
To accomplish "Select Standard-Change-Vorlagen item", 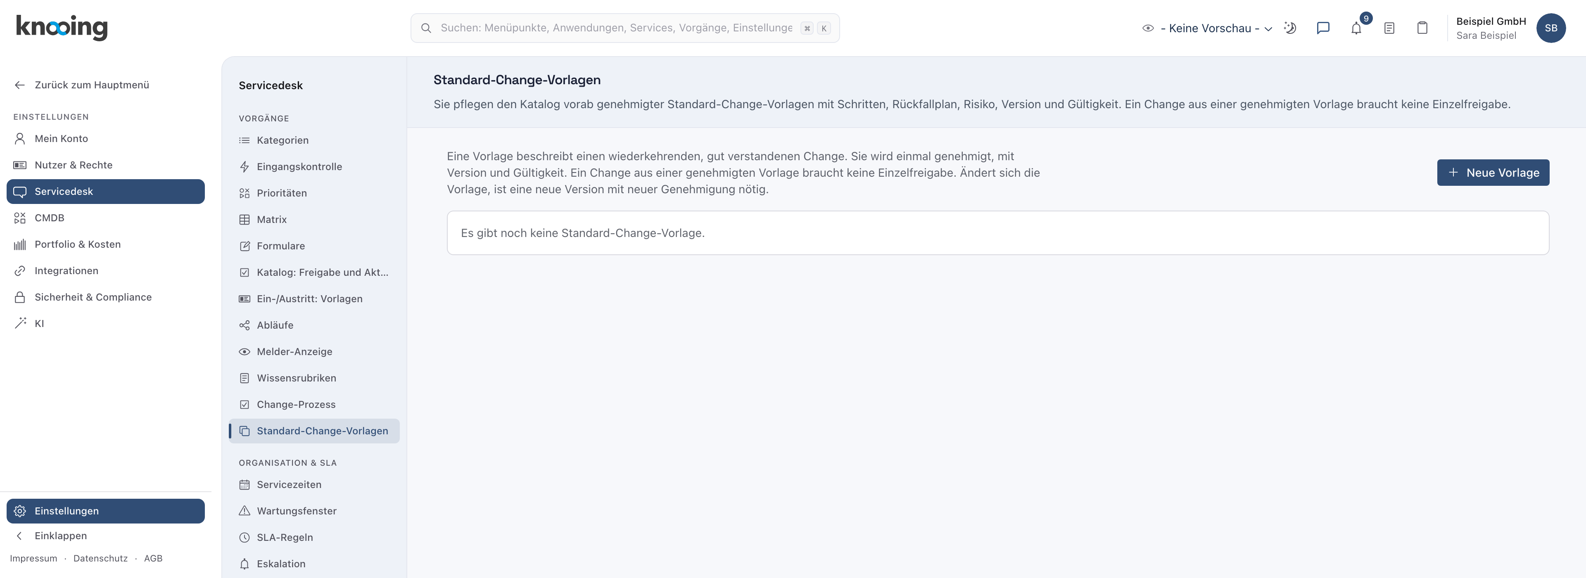I will 314,431.
